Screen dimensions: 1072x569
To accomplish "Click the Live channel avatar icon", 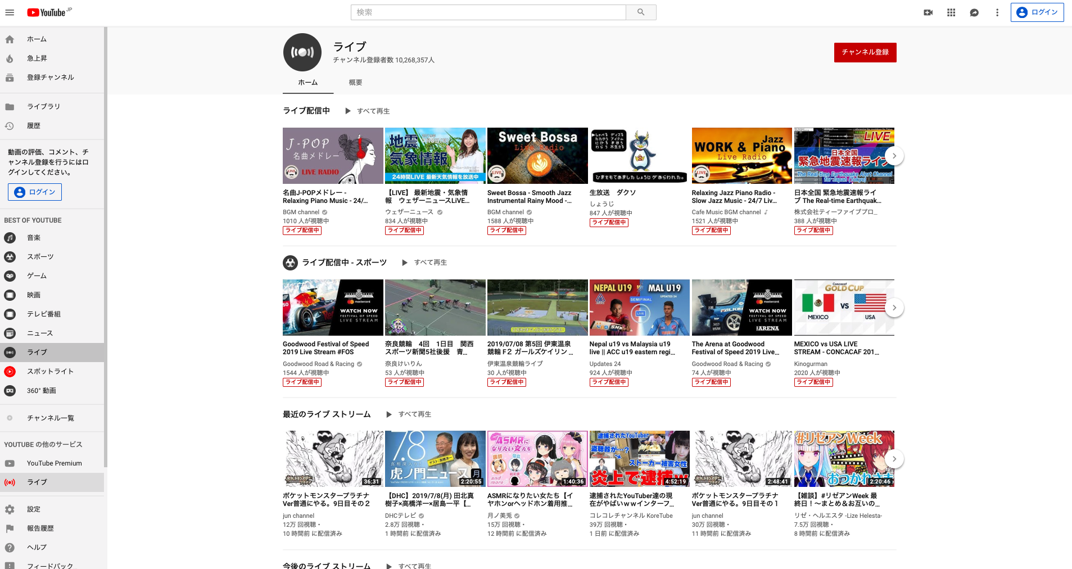I will click(x=302, y=52).
